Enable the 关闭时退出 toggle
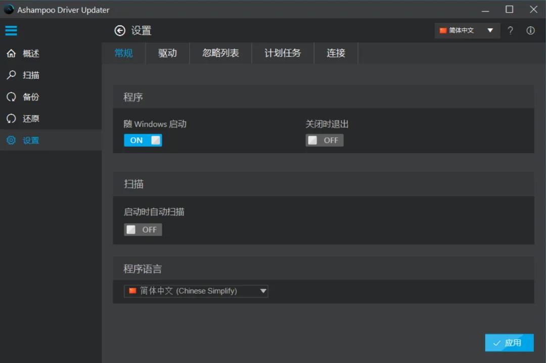Image resolution: width=546 pixels, height=363 pixels. click(x=324, y=140)
